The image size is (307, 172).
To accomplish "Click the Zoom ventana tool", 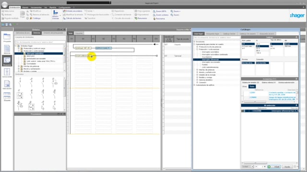I will [161, 15].
